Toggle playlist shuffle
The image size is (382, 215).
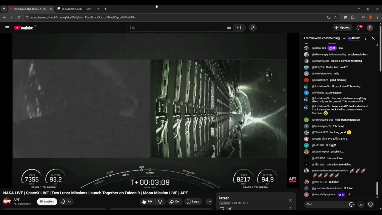(x=229, y=209)
